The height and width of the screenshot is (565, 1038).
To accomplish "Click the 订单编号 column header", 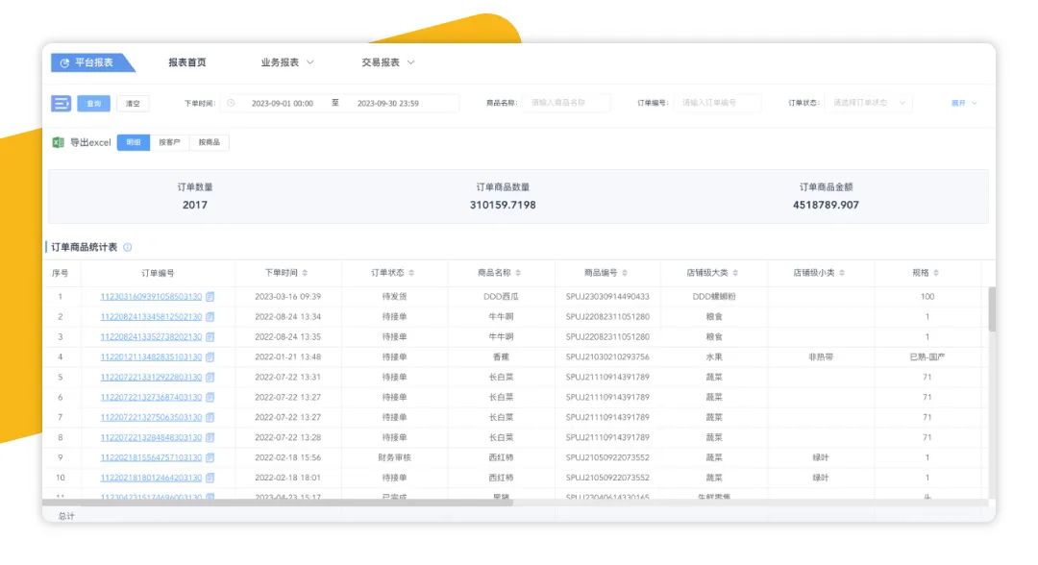I will pyautogui.click(x=159, y=273).
